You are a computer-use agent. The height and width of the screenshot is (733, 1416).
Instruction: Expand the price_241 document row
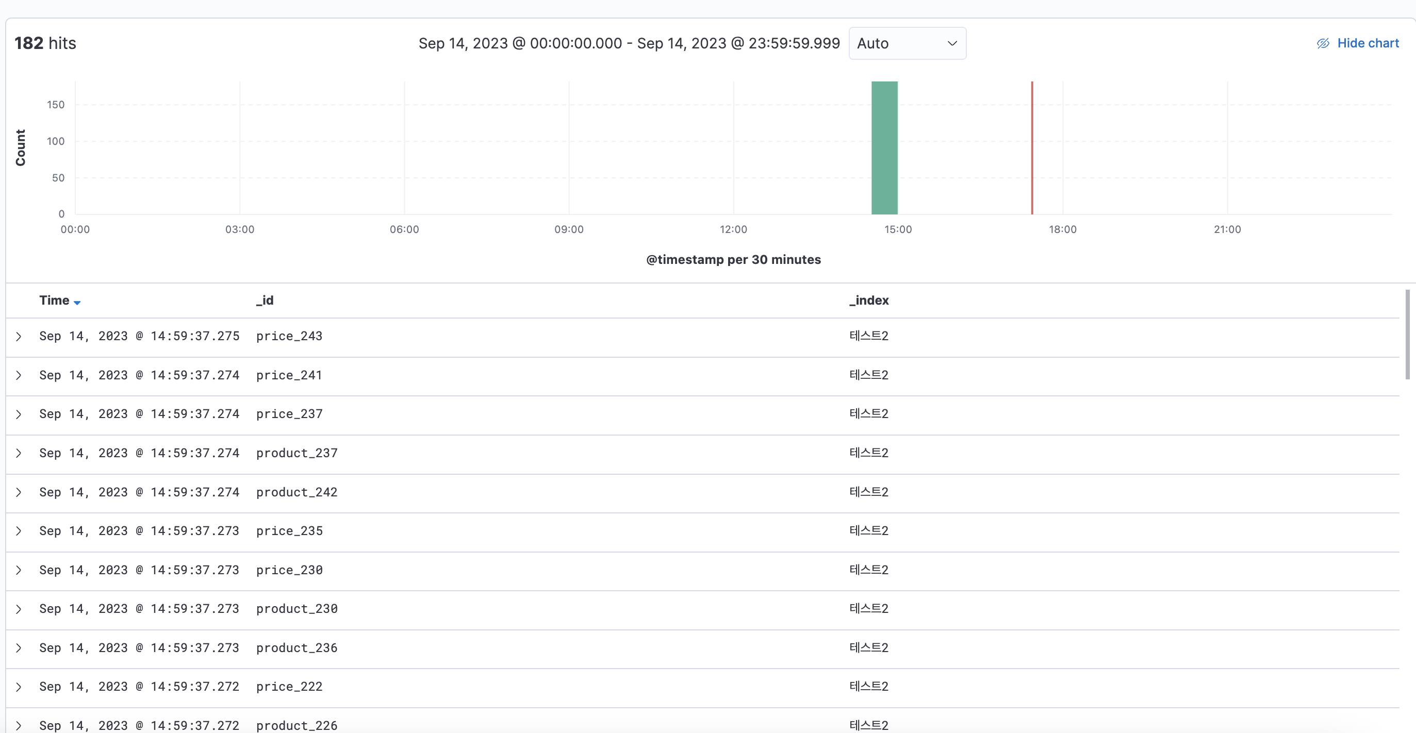click(19, 375)
